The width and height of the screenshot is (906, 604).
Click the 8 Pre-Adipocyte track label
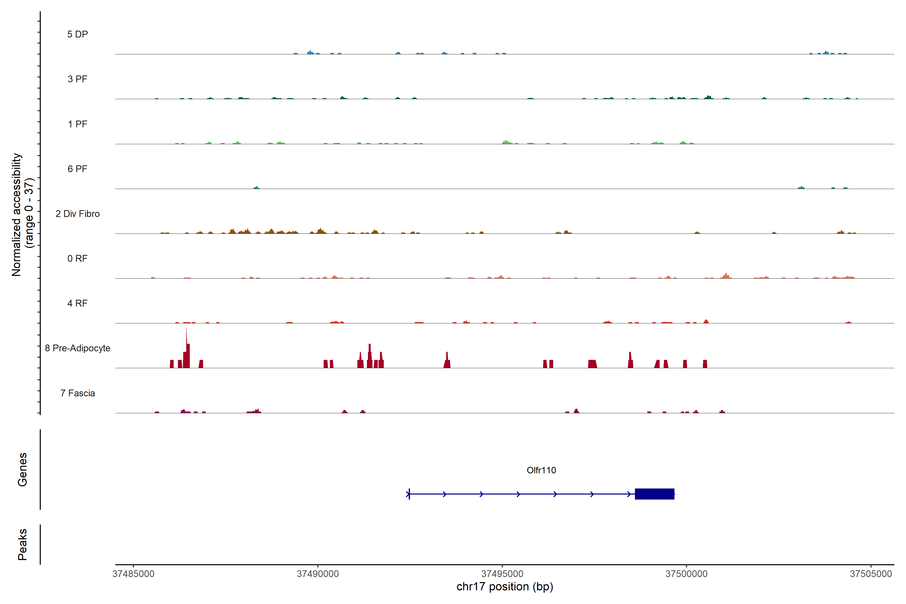78,348
